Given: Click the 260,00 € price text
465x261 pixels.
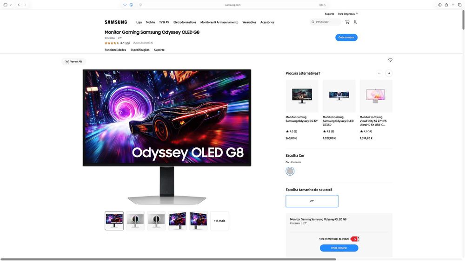Looking at the screenshot, I should [291, 138].
